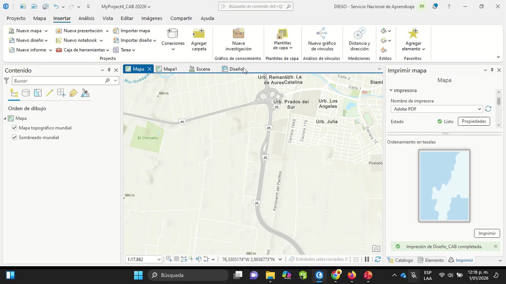Refresh the printer list icon
This screenshot has height=284, width=506.
[488, 109]
